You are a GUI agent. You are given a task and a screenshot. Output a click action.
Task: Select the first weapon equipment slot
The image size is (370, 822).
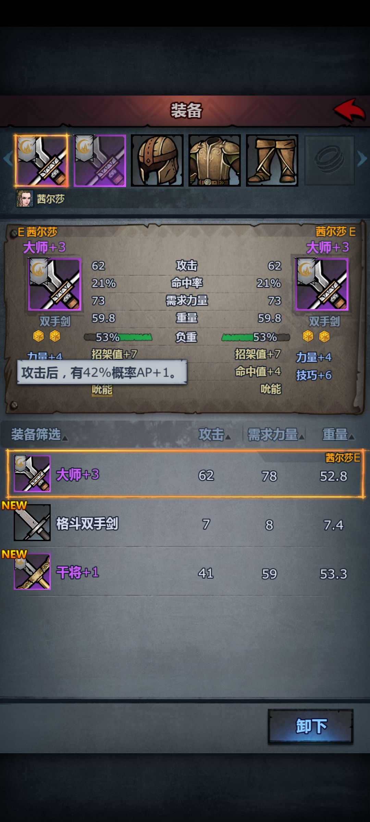click(x=41, y=160)
